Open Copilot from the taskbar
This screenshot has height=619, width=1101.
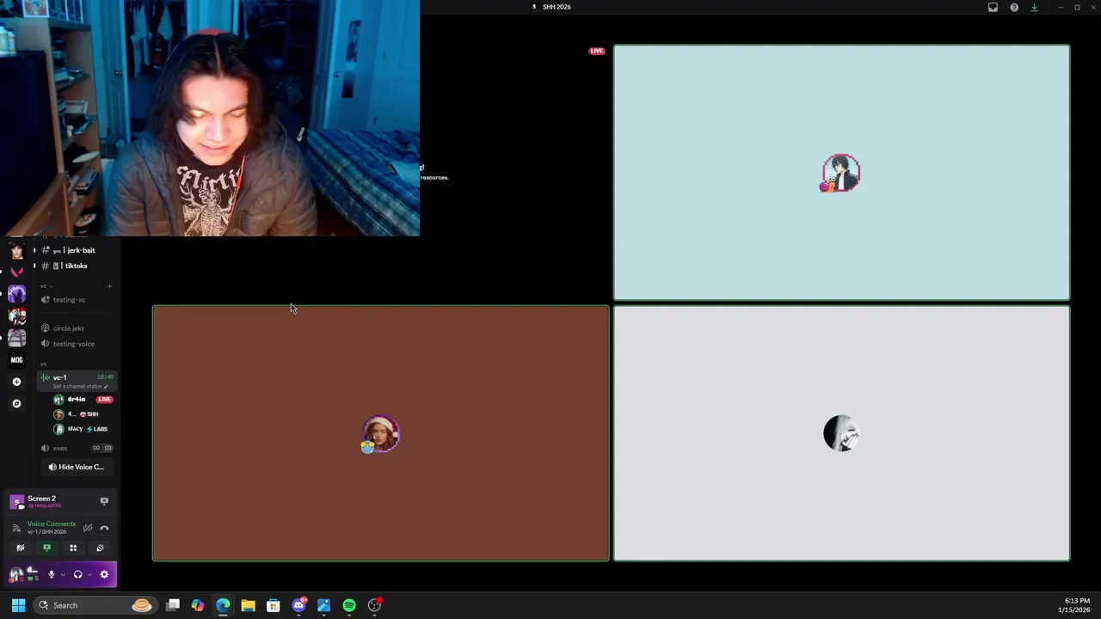(x=198, y=605)
